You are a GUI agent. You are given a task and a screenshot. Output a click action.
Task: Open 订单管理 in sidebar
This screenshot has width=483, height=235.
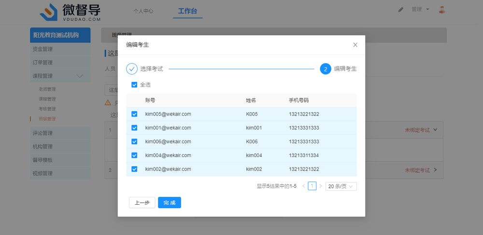pos(60,62)
